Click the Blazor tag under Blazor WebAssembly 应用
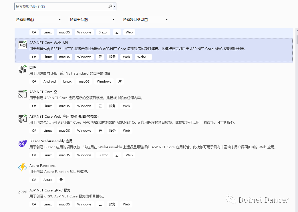The image size is (298, 212). coord(103,155)
